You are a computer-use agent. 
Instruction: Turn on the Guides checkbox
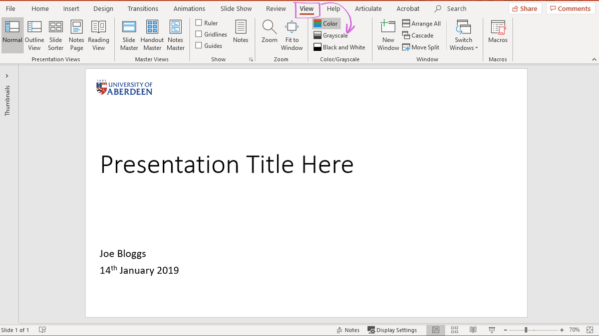click(x=199, y=46)
